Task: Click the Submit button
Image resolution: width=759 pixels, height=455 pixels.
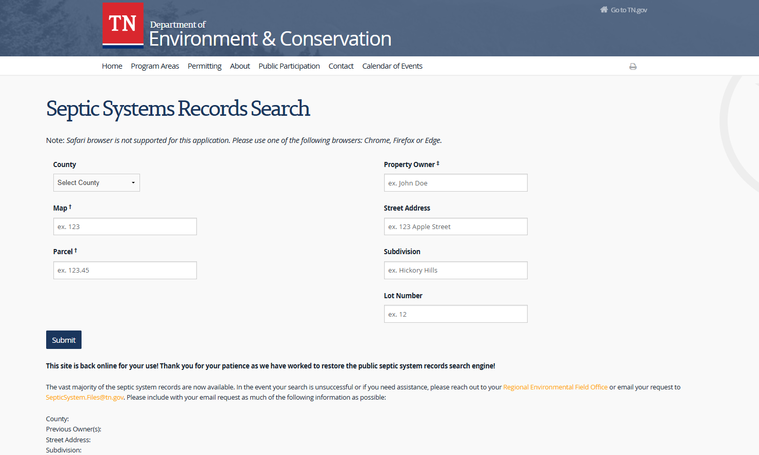Action: pyautogui.click(x=64, y=340)
